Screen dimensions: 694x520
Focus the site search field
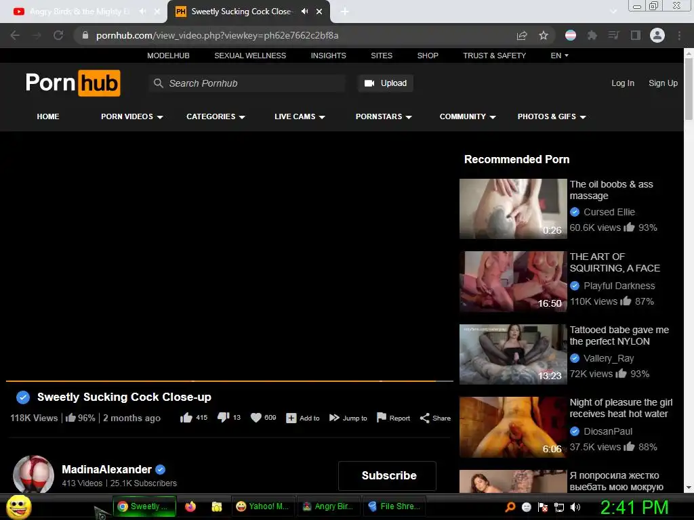pyautogui.click(x=247, y=83)
